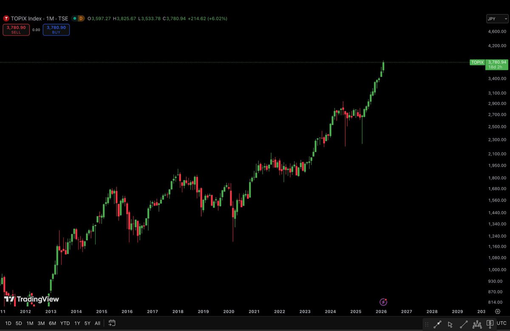Click the orange D delayed-data badge
510x331 pixels.
[81, 19]
